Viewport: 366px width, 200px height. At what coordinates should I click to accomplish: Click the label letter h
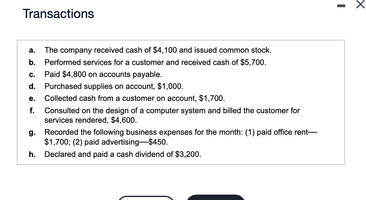pyautogui.click(x=32, y=154)
